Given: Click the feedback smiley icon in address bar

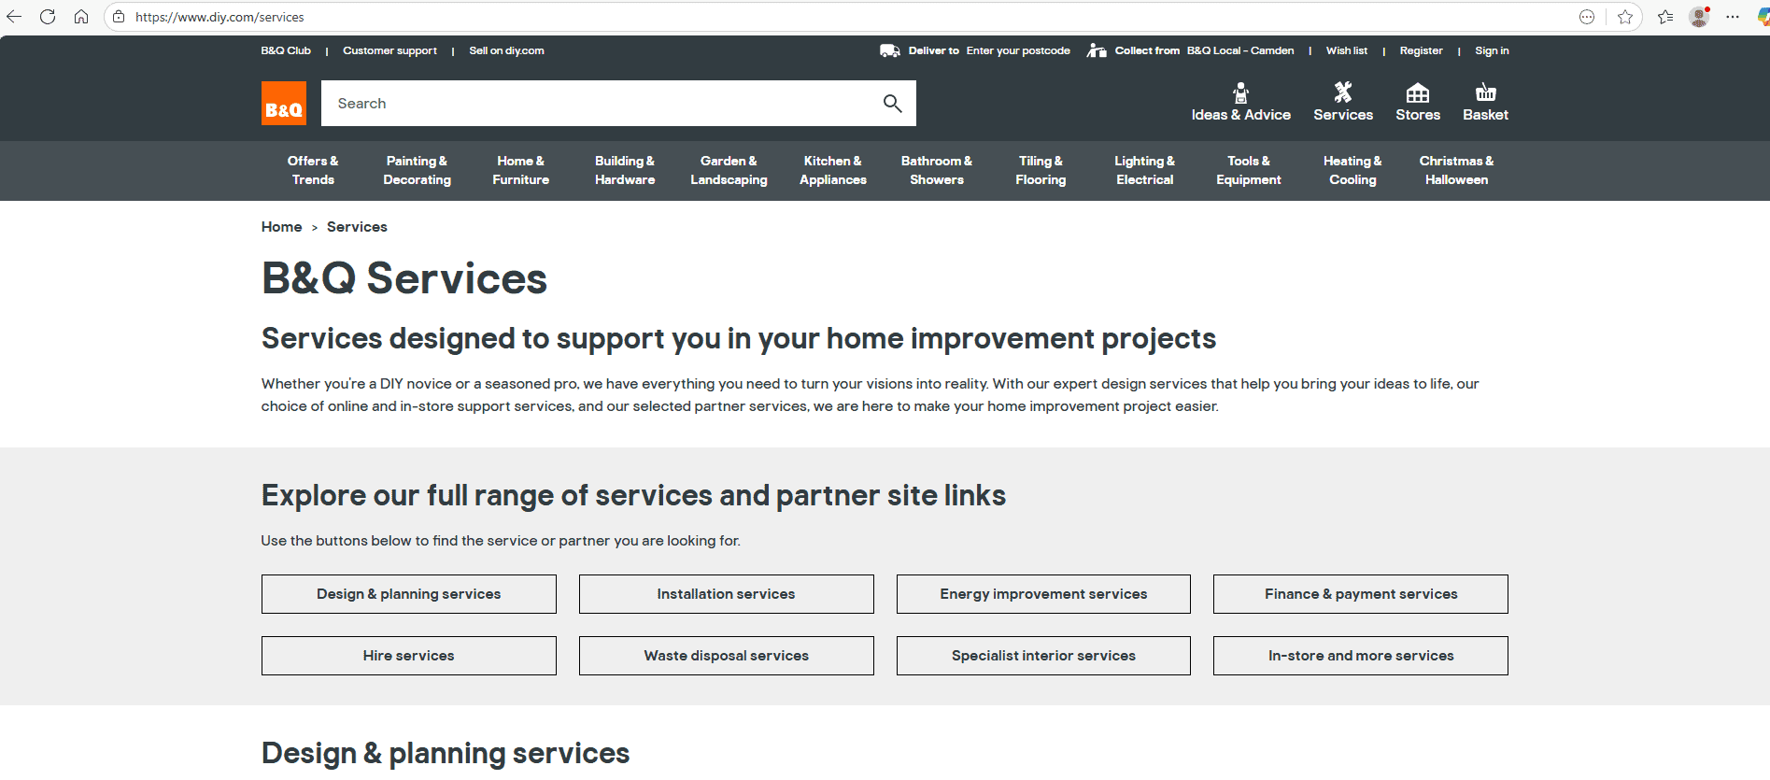Looking at the screenshot, I should click(1587, 17).
